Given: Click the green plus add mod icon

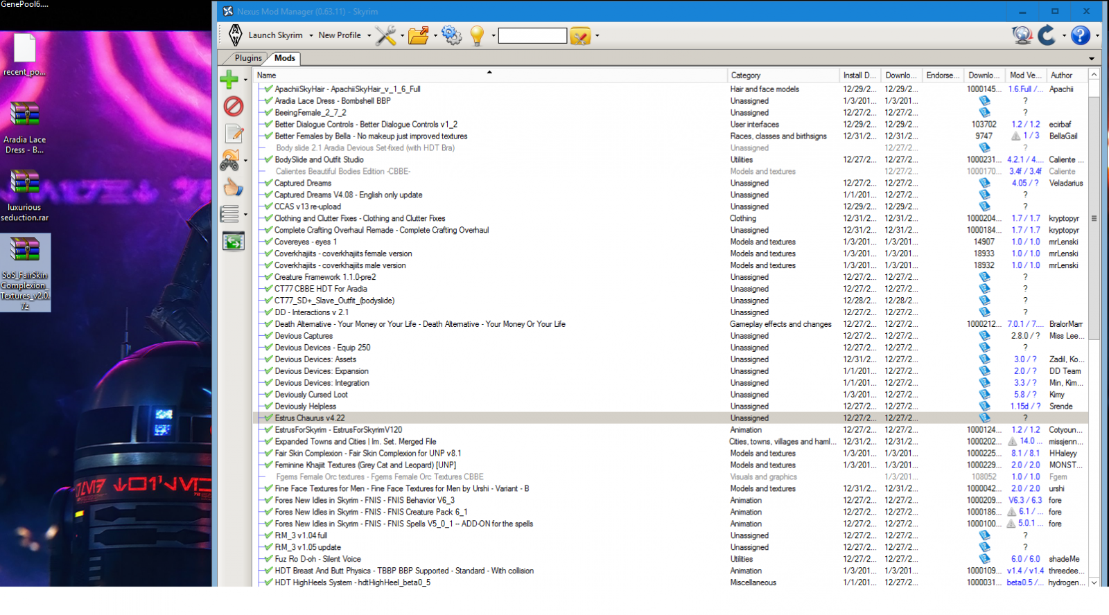Looking at the screenshot, I should coord(229,80).
